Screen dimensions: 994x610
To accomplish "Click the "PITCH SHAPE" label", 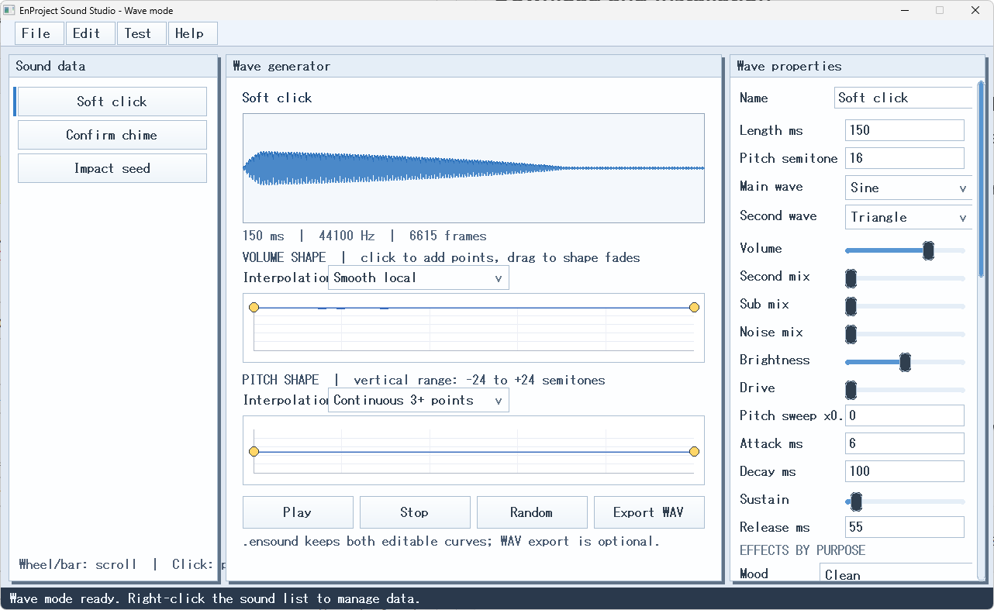I will [281, 380].
